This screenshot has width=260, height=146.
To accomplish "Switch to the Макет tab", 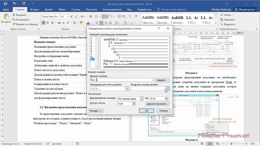I will point(62,9).
